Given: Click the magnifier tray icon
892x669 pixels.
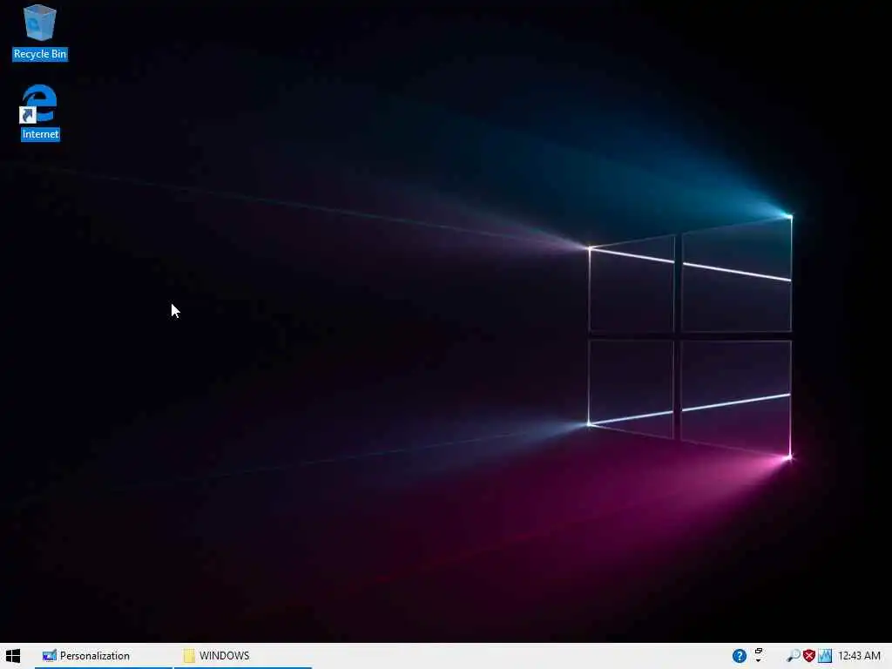Looking at the screenshot, I should (x=793, y=656).
